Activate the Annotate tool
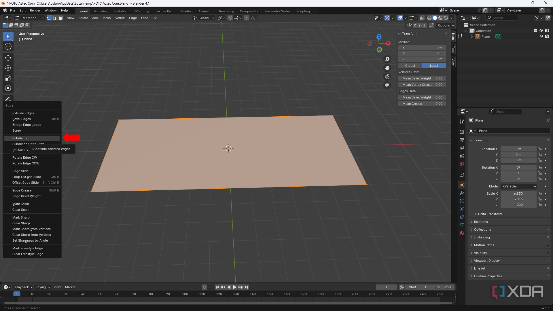Image resolution: width=553 pixels, height=311 pixels. point(8,99)
